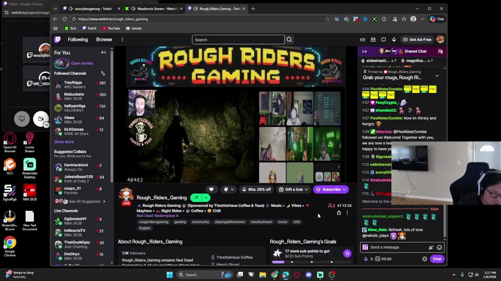Viewport: 501px width, 281px height.
Task: Click Show More followed channels
Action: point(64,142)
